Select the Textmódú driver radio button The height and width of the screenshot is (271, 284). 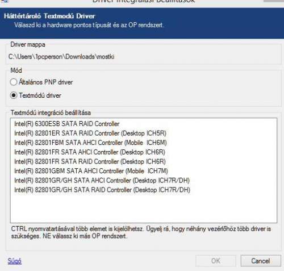tap(14, 95)
